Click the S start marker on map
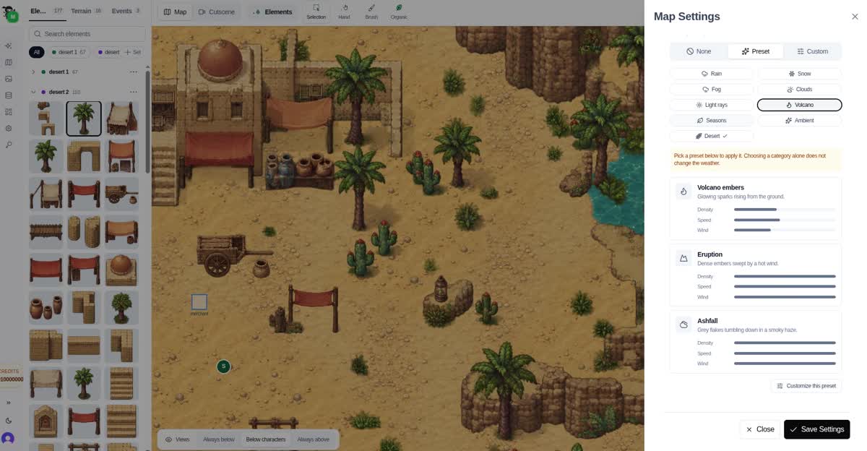This screenshot has width=867, height=451. coord(224,366)
